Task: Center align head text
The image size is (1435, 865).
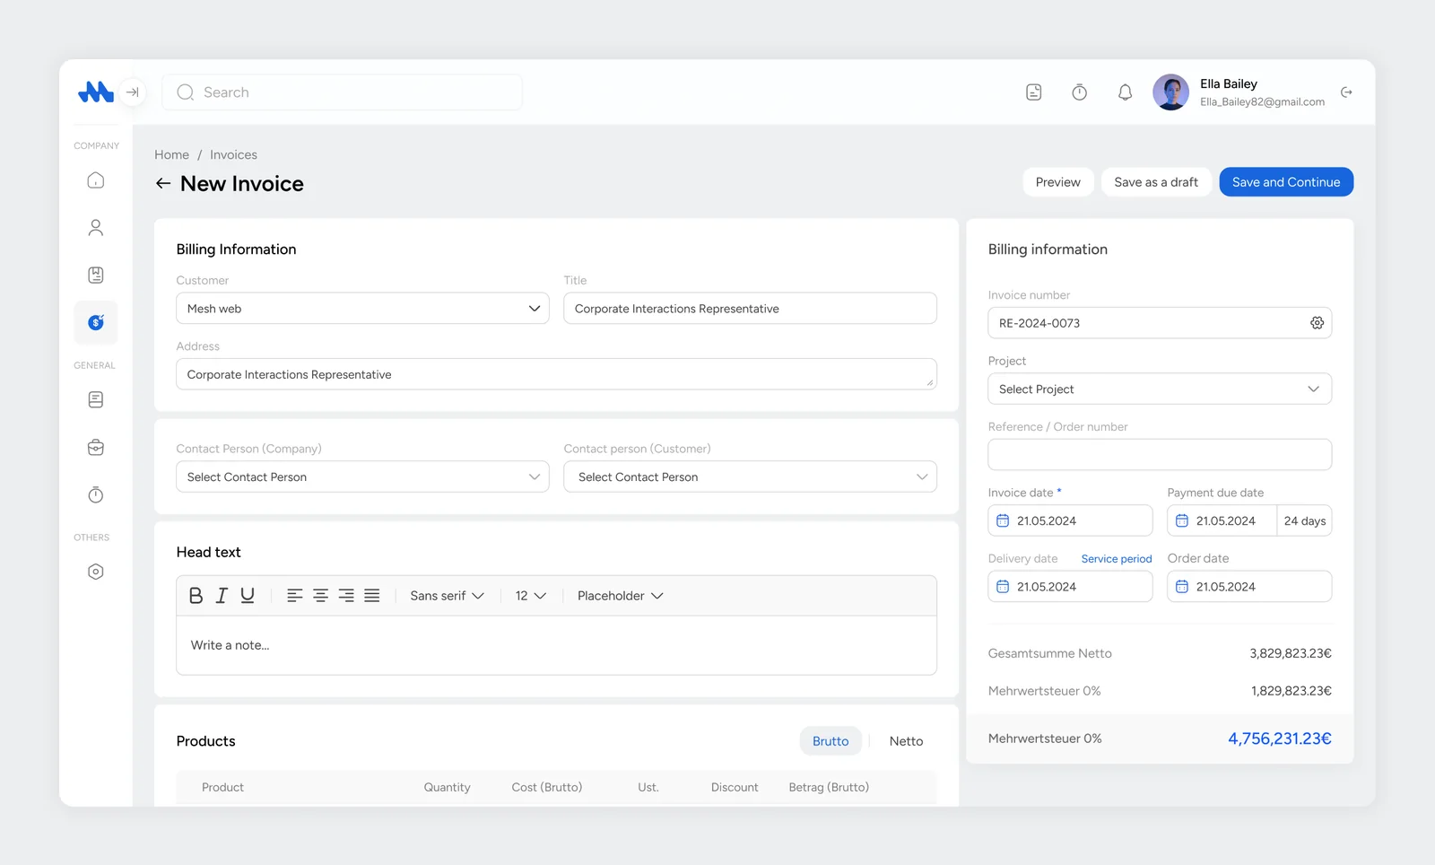Action: (320, 596)
